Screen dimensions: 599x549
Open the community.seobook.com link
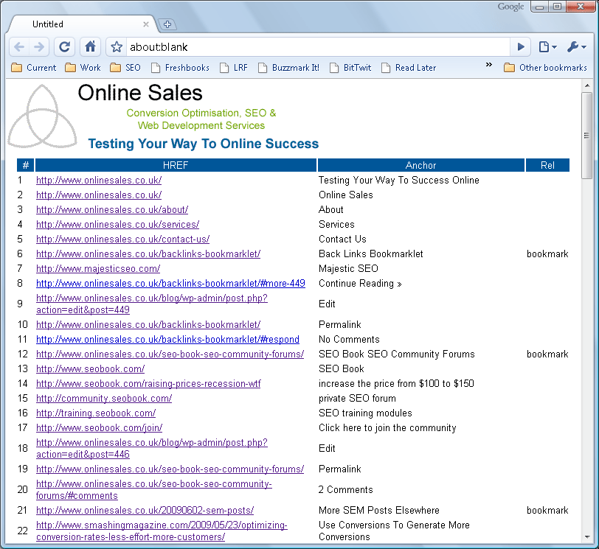[104, 399]
